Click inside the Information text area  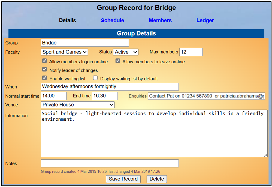(x=154, y=133)
